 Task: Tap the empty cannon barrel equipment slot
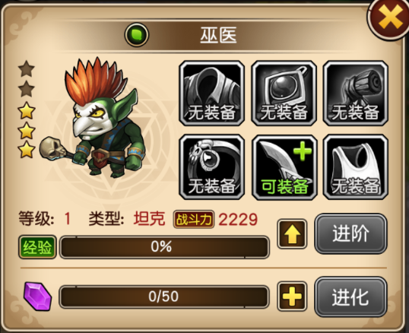(356, 94)
